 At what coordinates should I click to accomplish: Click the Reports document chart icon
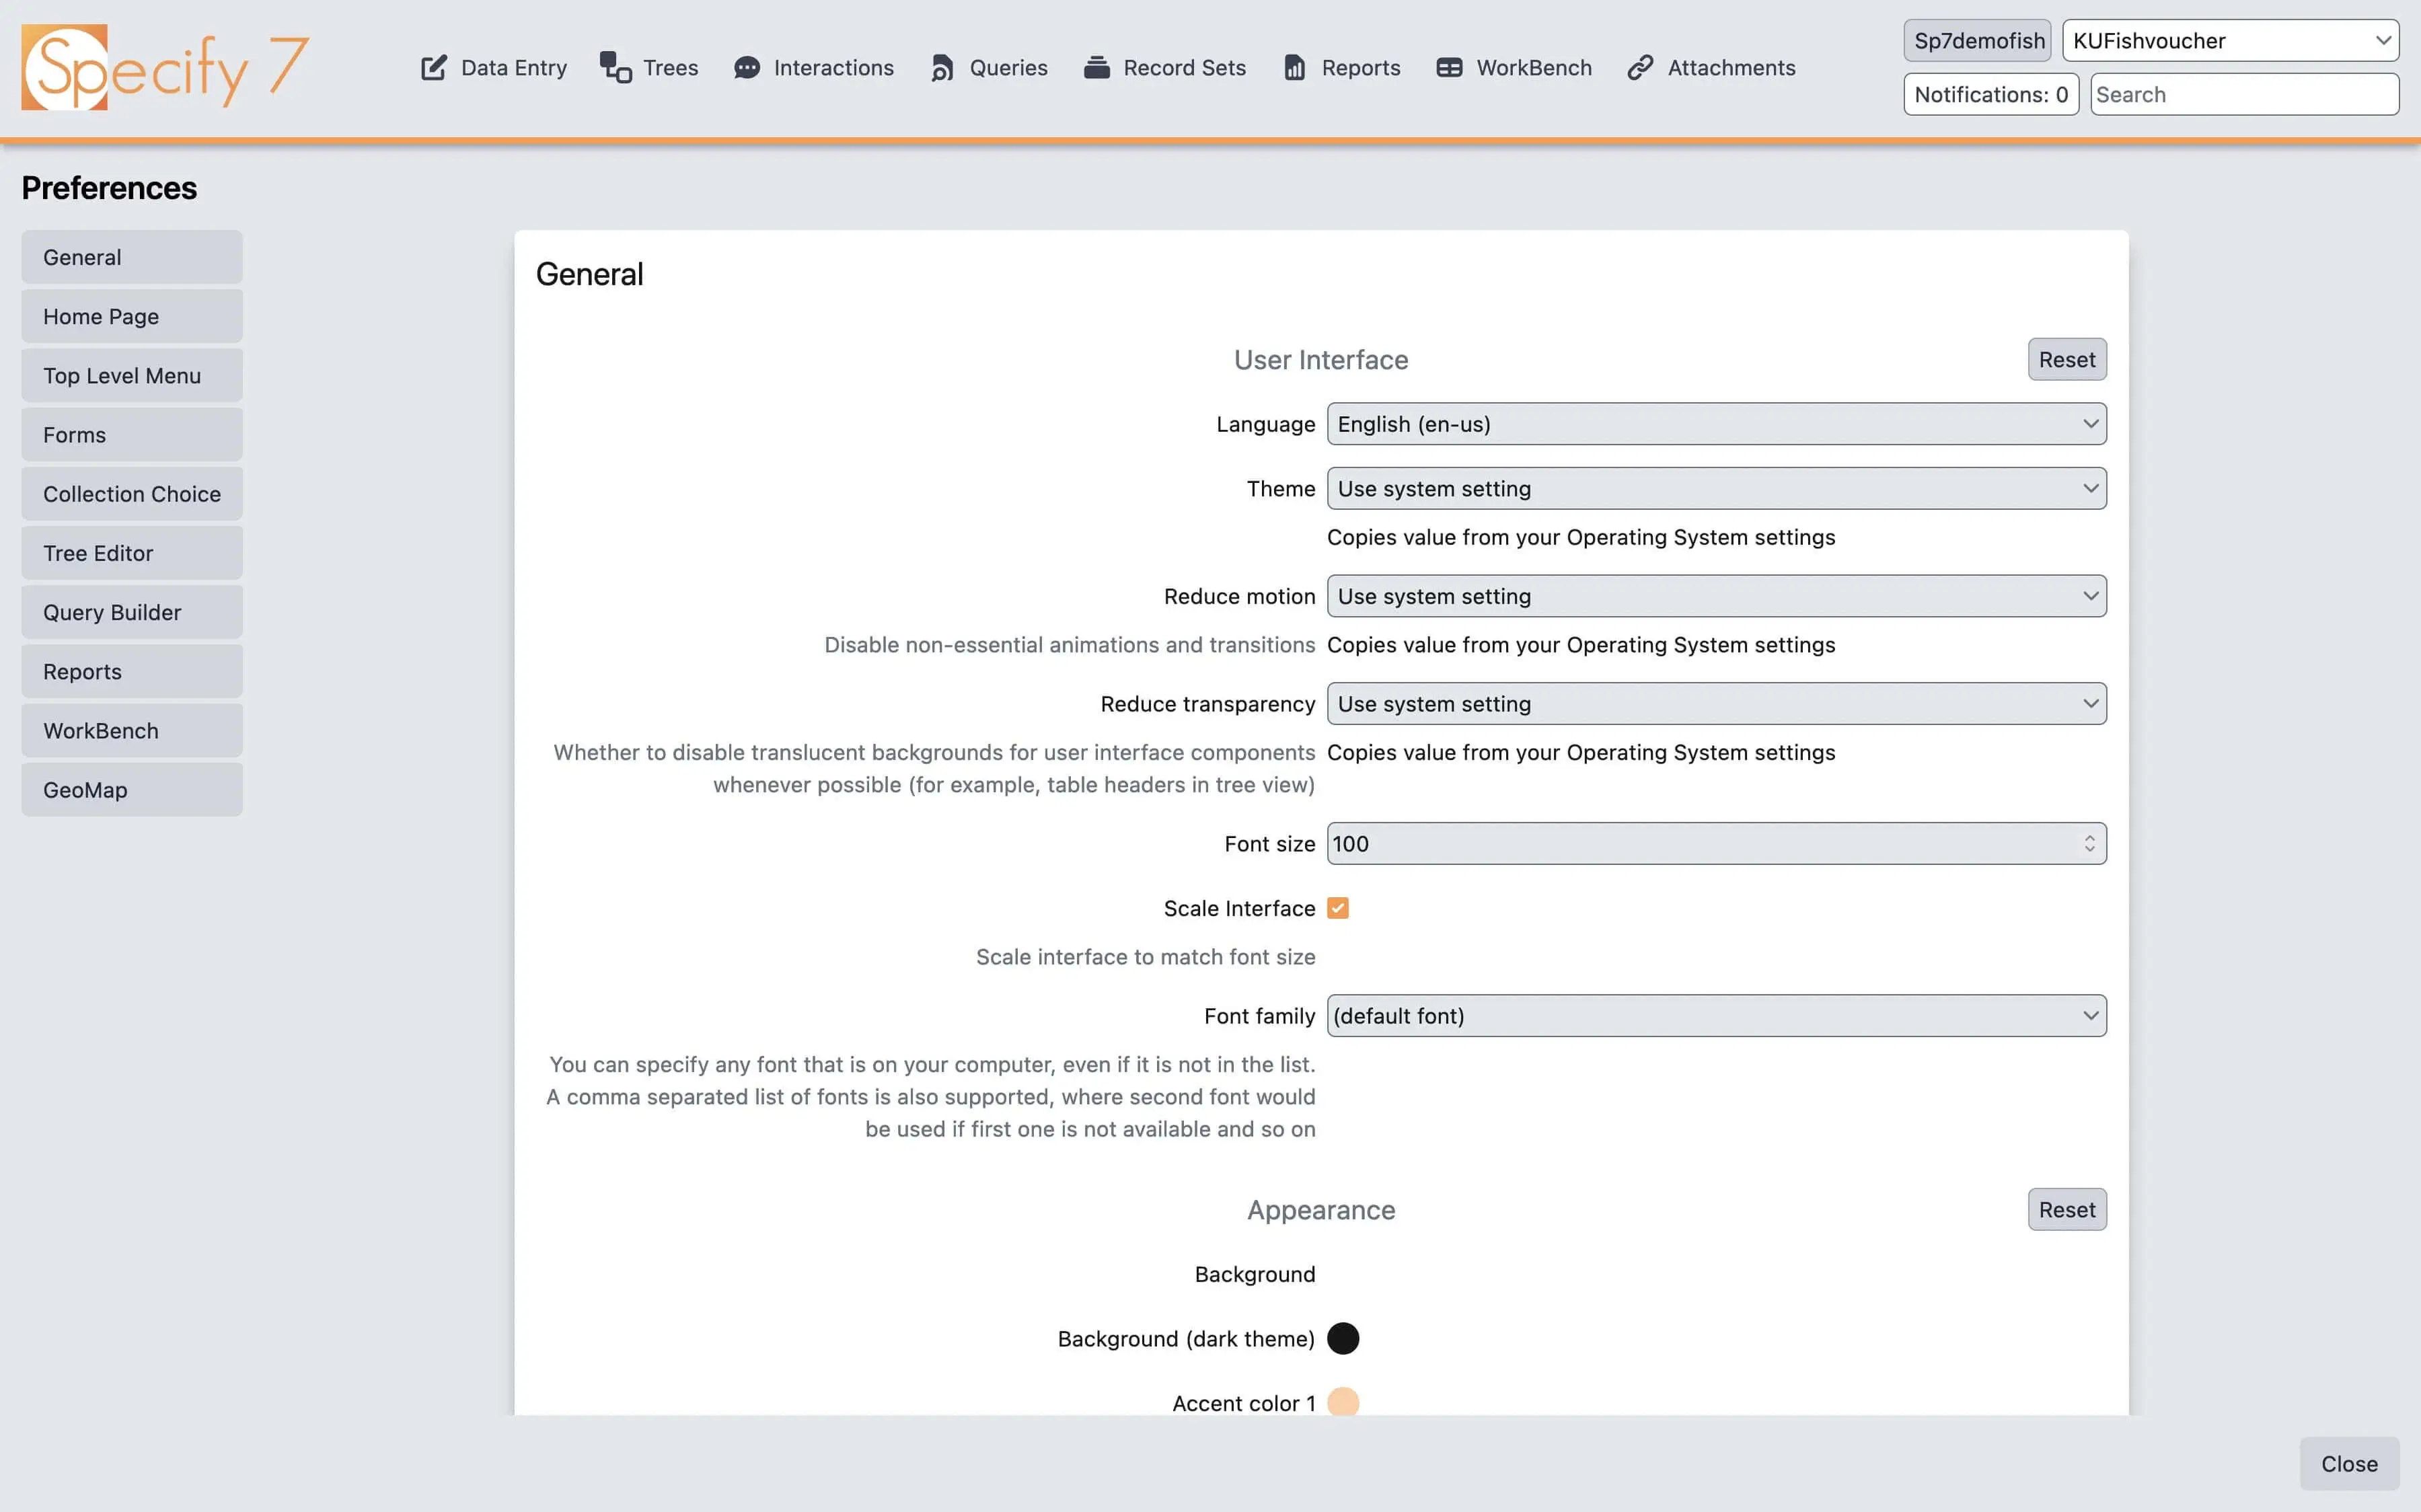(1294, 68)
